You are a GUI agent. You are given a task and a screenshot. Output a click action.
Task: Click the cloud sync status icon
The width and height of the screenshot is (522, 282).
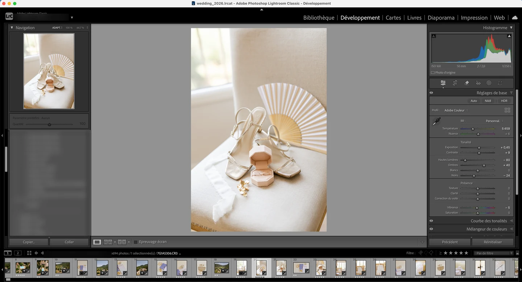pos(515,17)
